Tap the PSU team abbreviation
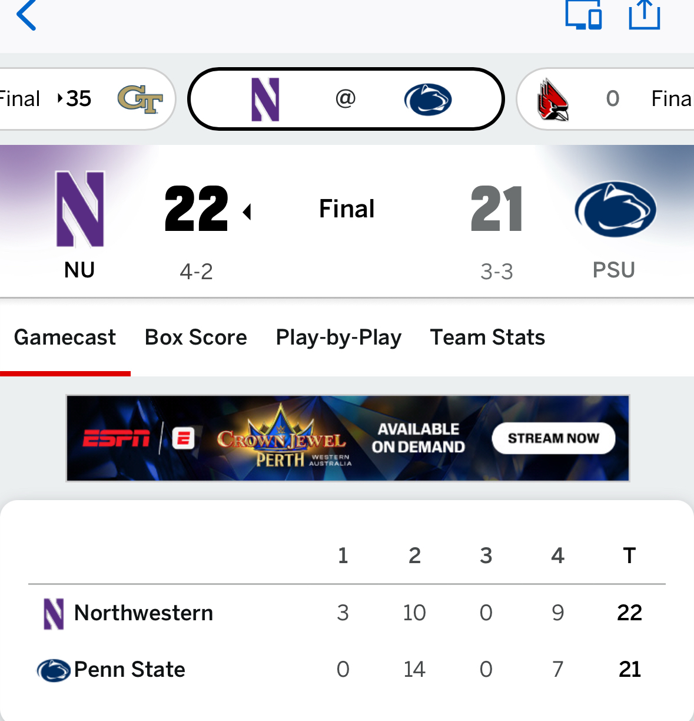The height and width of the screenshot is (721, 694). click(x=613, y=270)
